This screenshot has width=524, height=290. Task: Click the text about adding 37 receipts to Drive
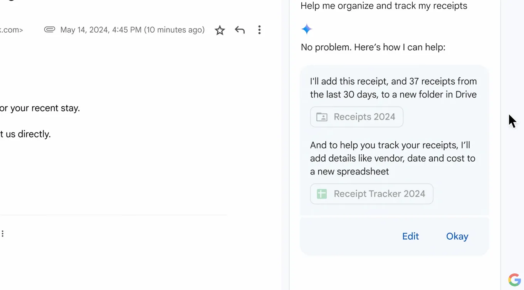[393, 88]
